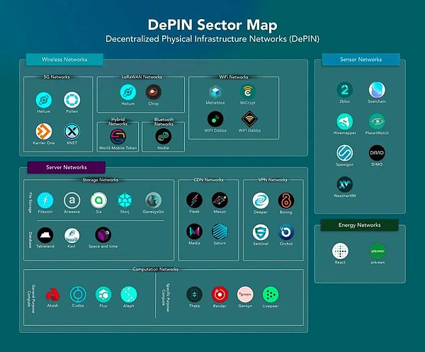Open the XNET icon
This screenshot has width=425, height=352.
click(72, 131)
